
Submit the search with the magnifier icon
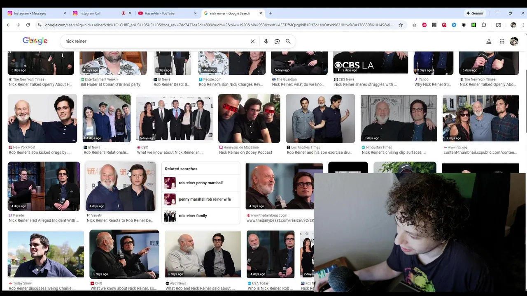pos(288,41)
